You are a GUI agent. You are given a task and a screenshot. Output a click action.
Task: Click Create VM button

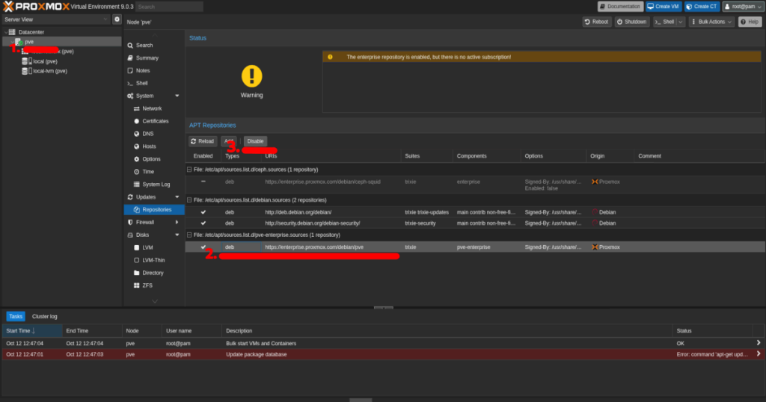pyautogui.click(x=663, y=7)
